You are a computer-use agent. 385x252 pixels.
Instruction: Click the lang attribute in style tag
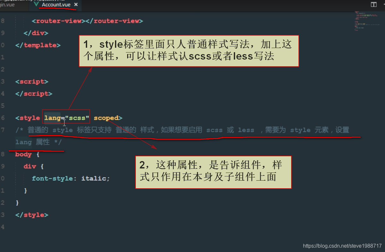52,118
